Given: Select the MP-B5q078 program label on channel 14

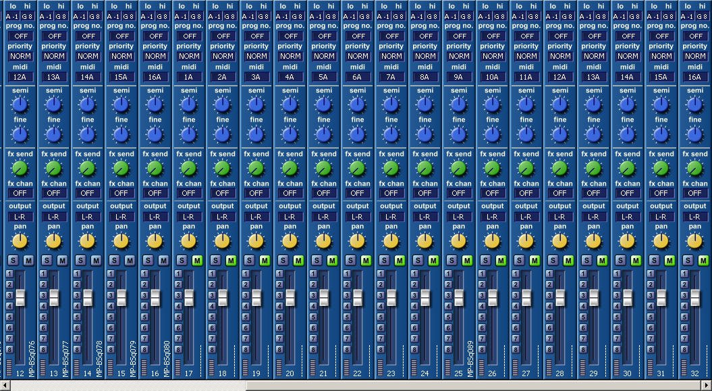Looking at the screenshot, I should [99, 359].
